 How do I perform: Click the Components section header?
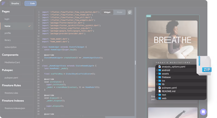10,55
